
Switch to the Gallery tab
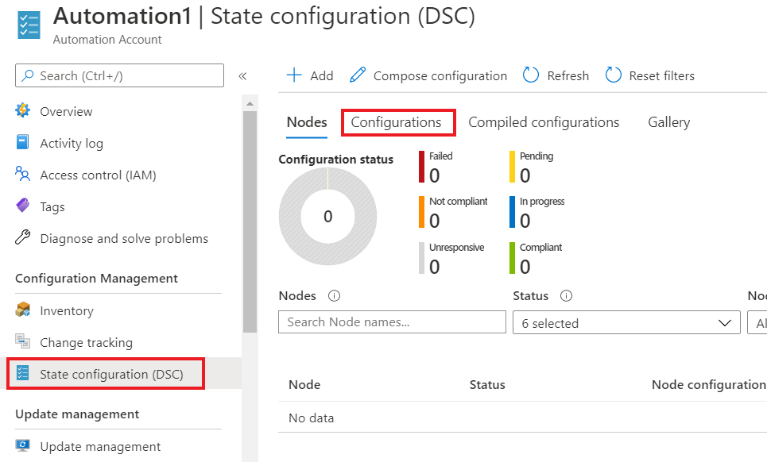tap(668, 122)
